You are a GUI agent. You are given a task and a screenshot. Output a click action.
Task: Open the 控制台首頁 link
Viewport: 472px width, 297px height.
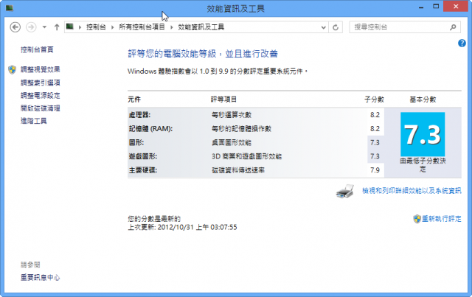pyautogui.click(x=37, y=49)
